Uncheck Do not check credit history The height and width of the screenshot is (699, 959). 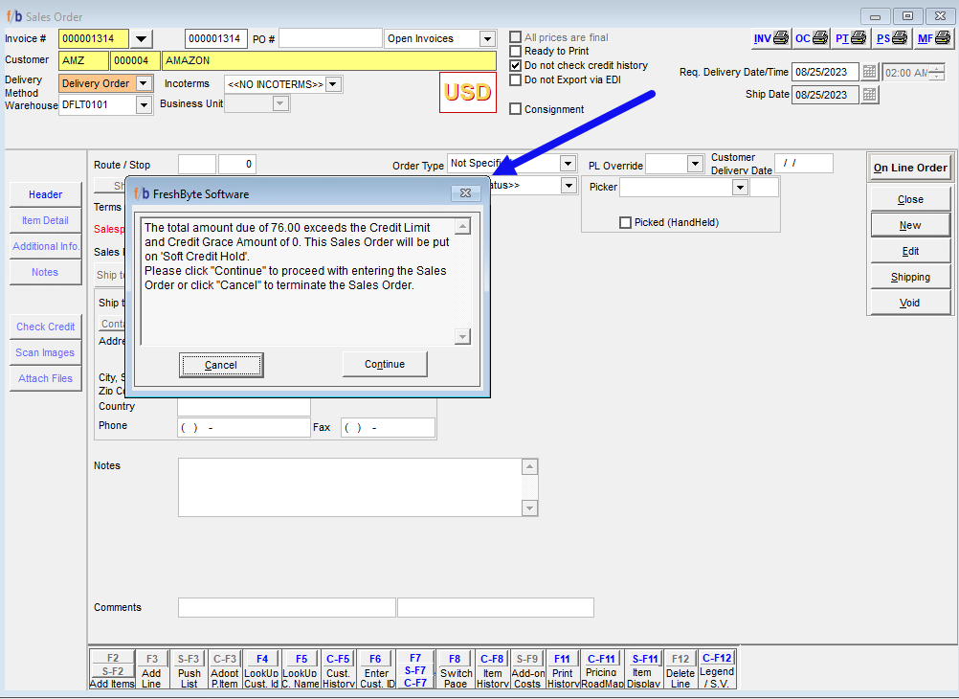tap(516, 66)
